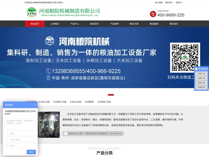The width and height of the screenshot is (209, 157).
Task: Open the 网站首页 menu item
Action: click(35, 24)
